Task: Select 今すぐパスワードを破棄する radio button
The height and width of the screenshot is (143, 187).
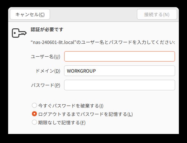Action: (x=34, y=105)
